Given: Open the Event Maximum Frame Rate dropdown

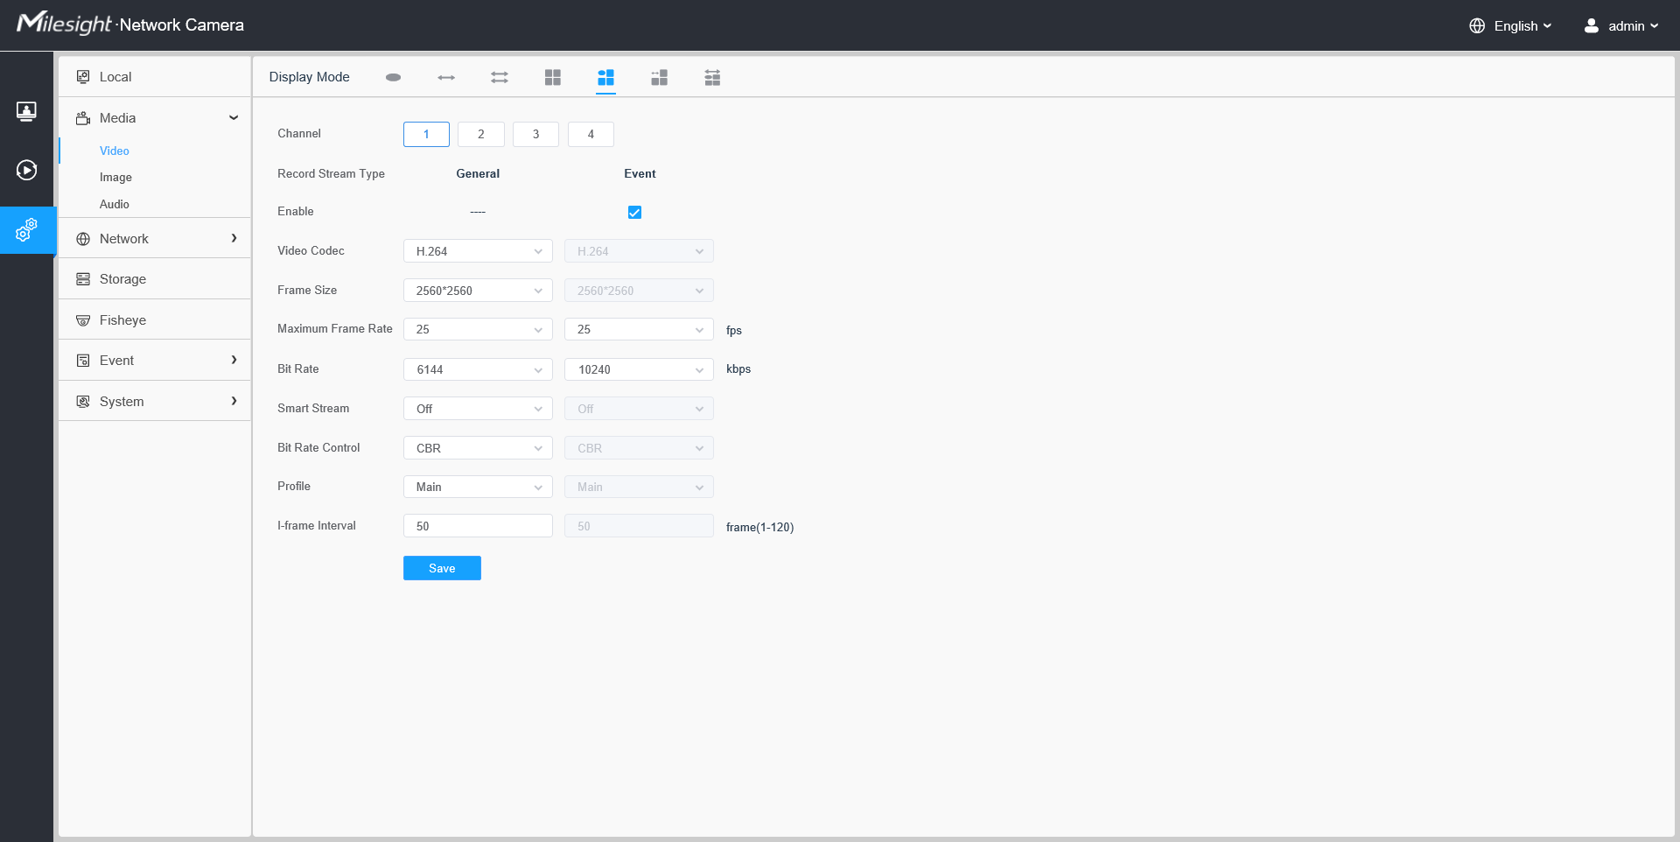Looking at the screenshot, I should (639, 329).
